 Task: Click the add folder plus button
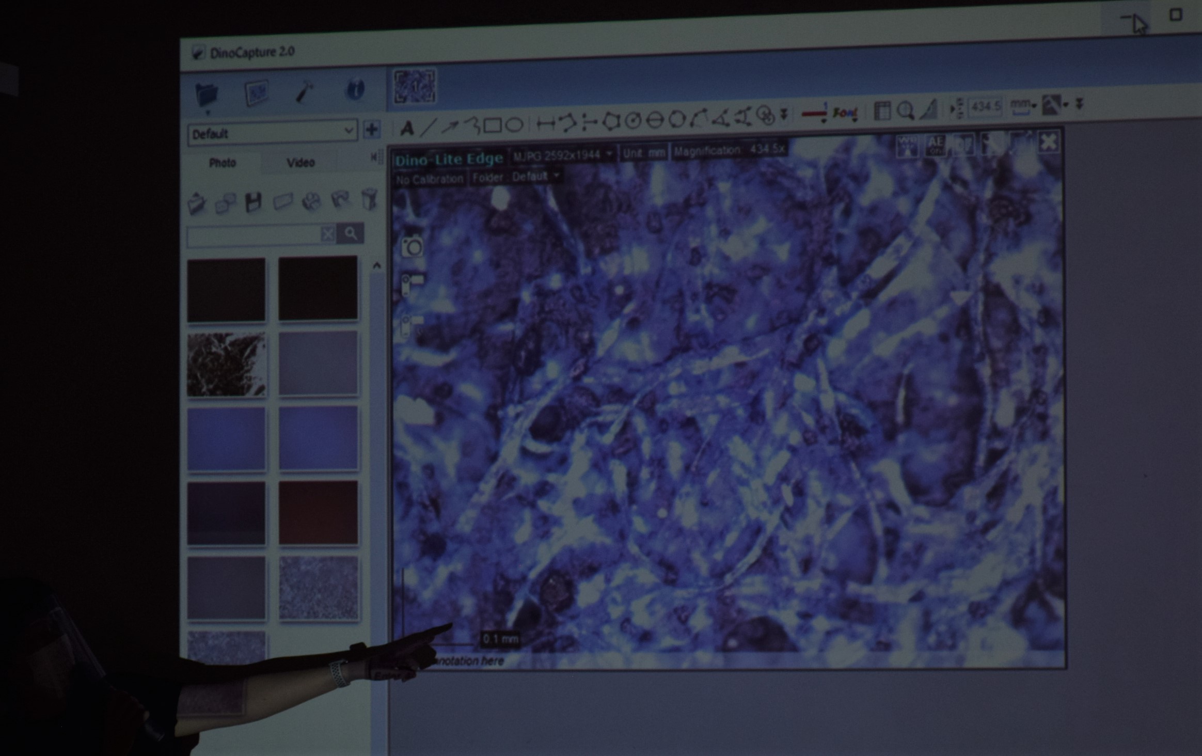372,129
